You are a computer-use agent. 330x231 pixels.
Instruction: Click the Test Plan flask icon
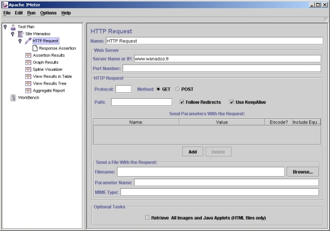(x=13, y=26)
